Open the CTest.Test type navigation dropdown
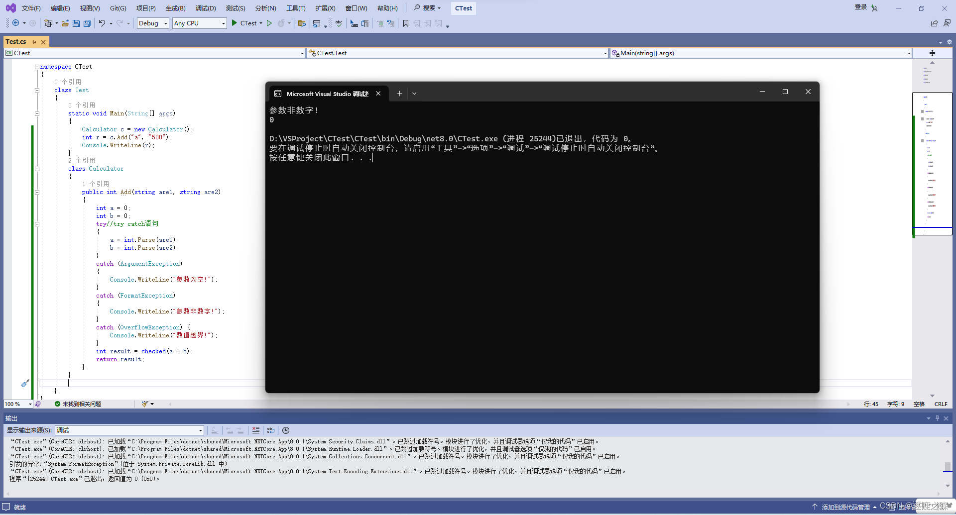956x515 pixels. [x=458, y=53]
